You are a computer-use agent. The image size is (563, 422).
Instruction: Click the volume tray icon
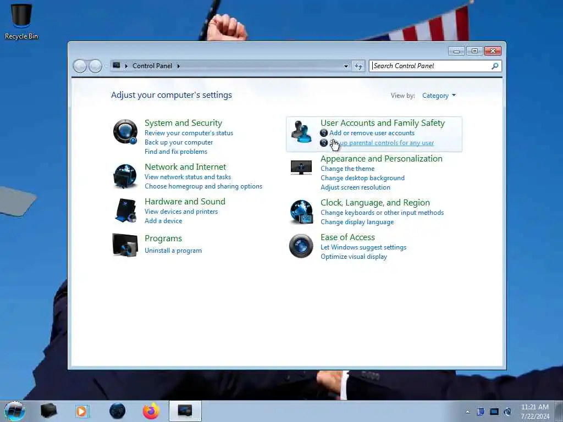click(x=507, y=412)
